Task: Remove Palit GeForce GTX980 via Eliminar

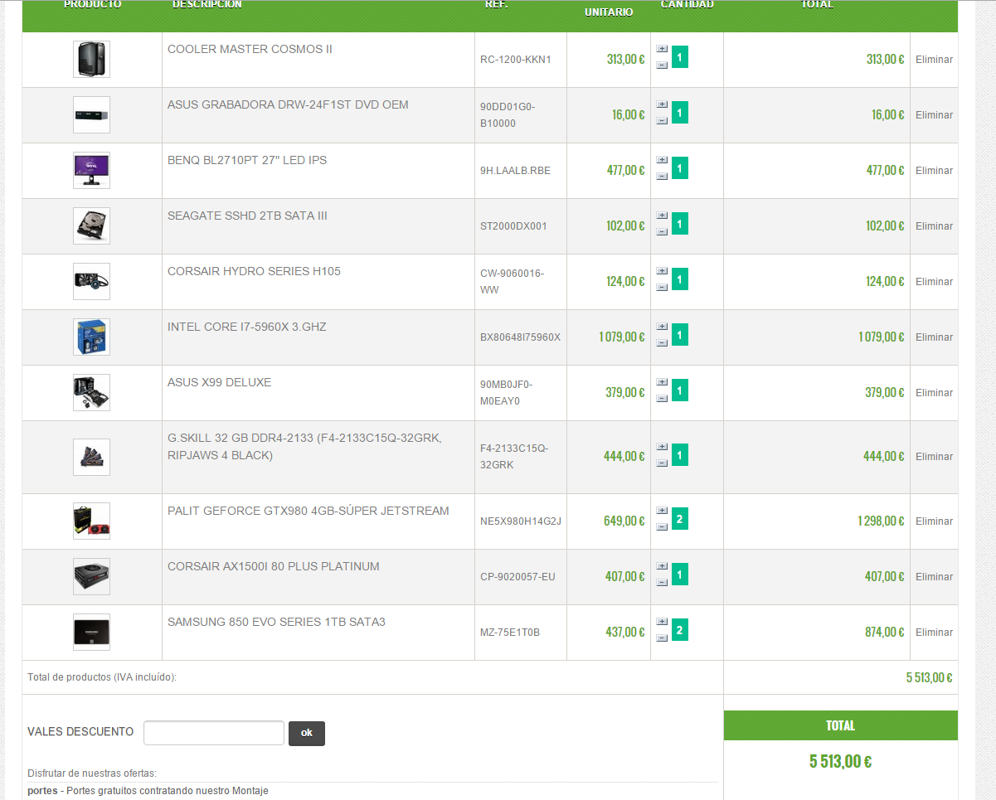Action: (x=934, y=521)
